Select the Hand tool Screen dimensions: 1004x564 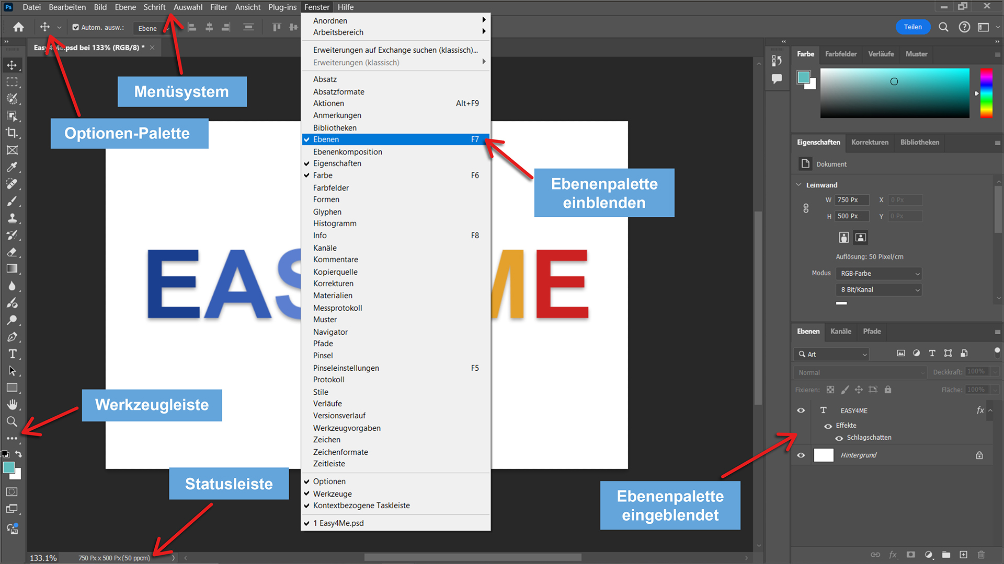pos(12,405)
